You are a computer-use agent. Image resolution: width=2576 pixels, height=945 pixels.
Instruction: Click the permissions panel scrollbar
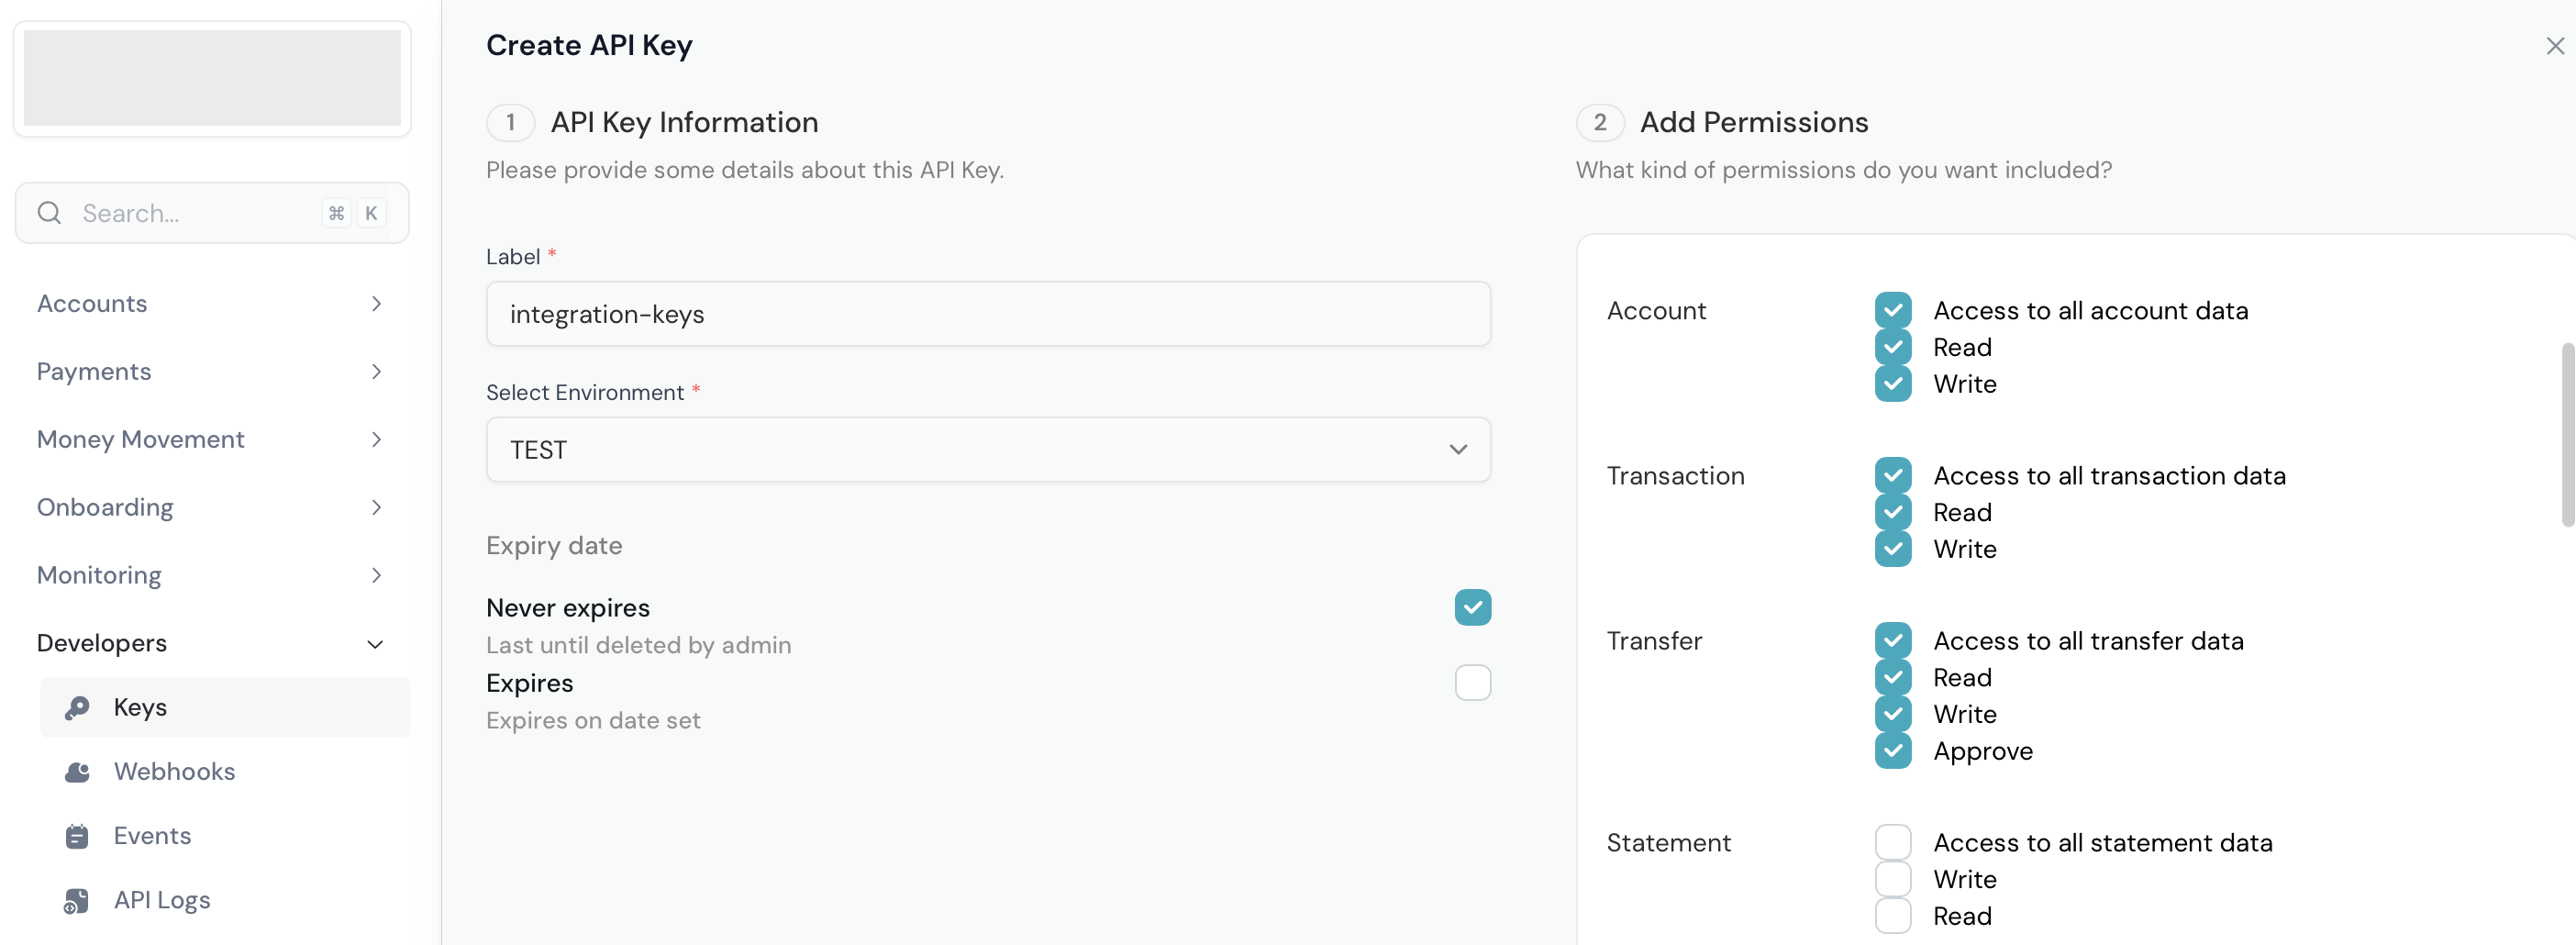tap(2567, 434)
